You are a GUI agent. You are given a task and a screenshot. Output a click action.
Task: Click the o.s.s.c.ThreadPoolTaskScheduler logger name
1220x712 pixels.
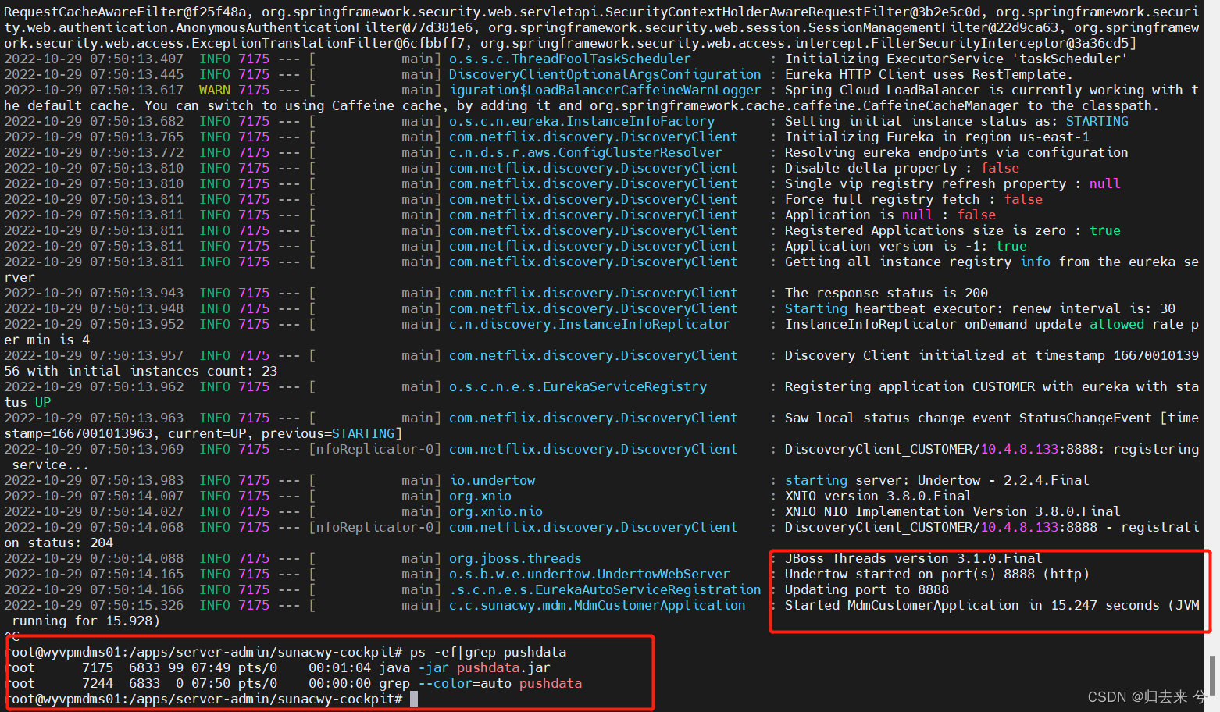pyautogui.click(x=569, y=59)
